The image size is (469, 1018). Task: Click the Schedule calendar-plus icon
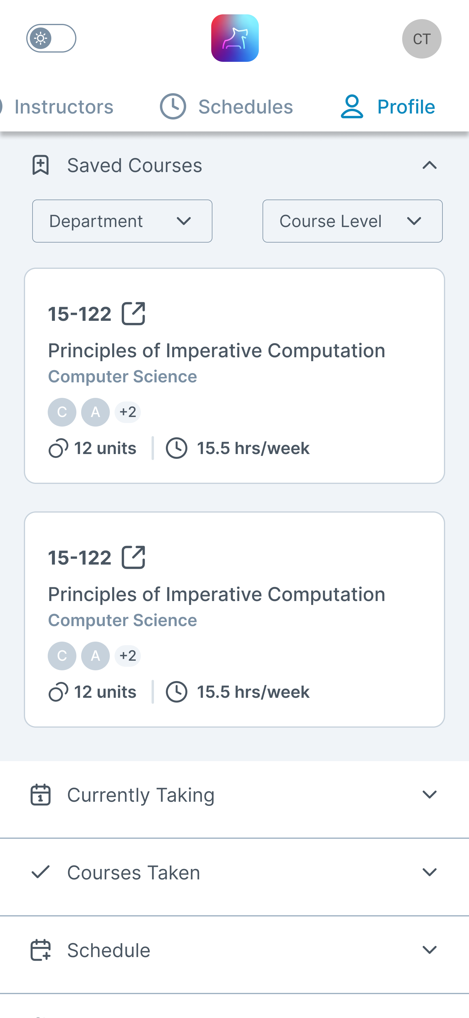41,950
